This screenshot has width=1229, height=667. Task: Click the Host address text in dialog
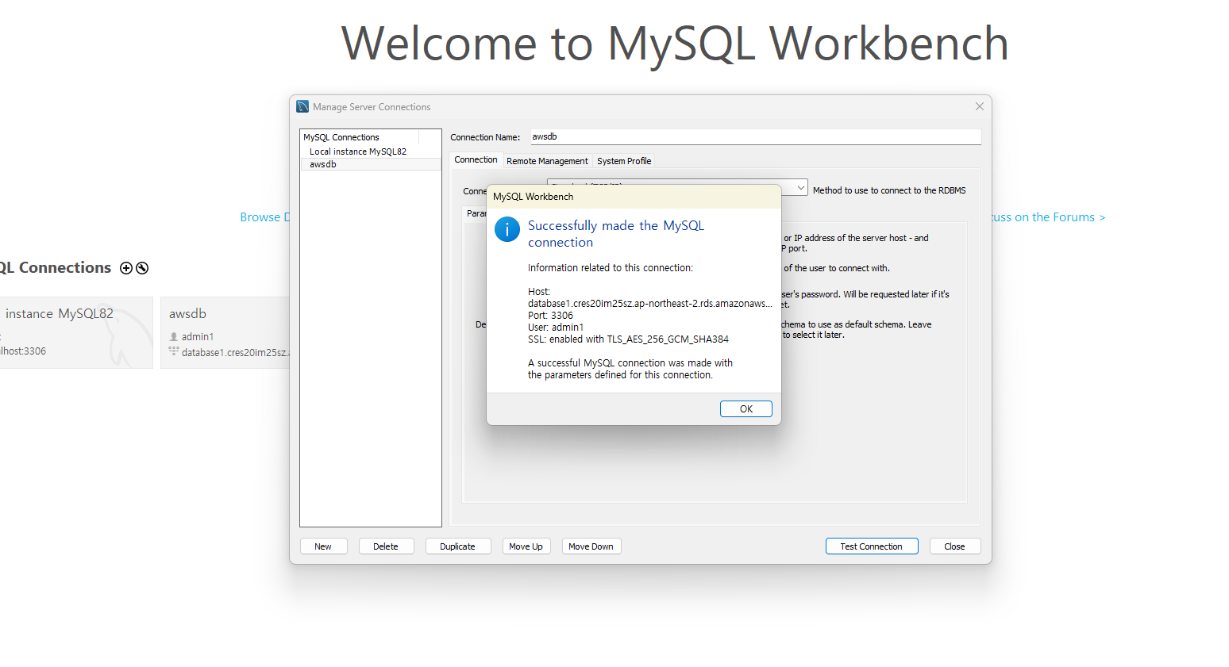click(649, 304)
